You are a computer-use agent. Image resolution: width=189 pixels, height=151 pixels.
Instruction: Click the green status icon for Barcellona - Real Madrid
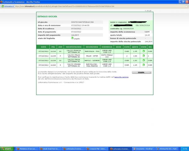point(144,64)
